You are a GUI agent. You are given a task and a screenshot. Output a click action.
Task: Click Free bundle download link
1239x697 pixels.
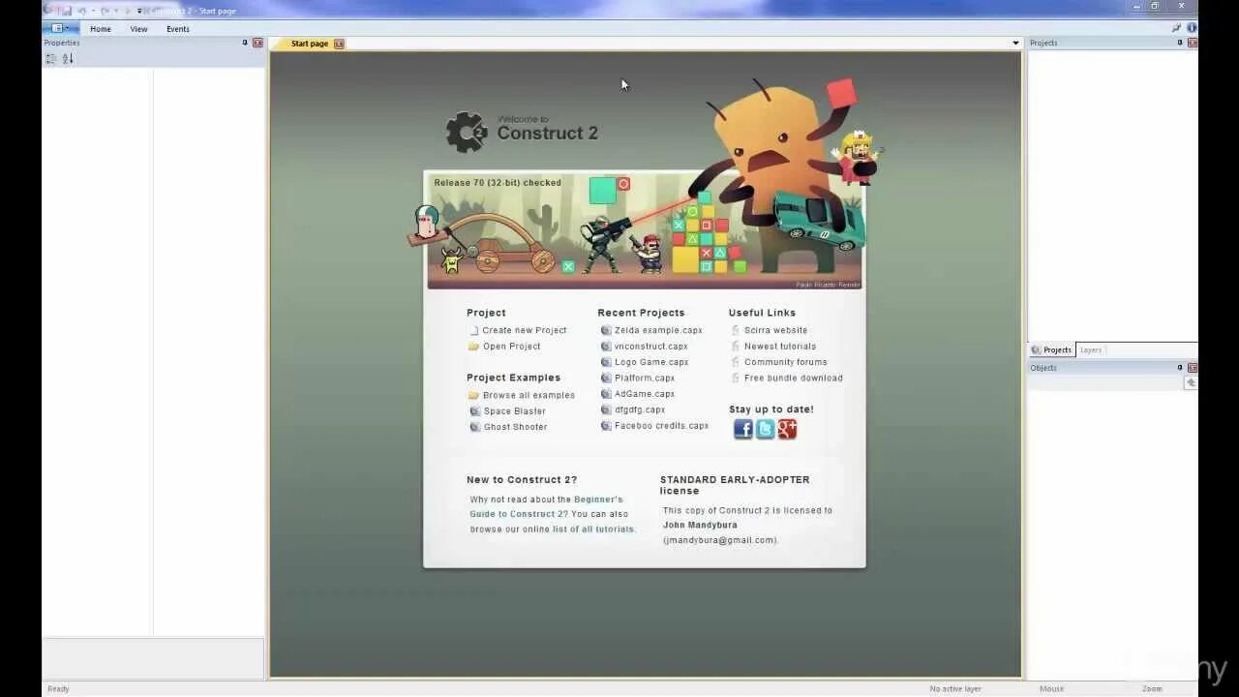tap(794, 379)
